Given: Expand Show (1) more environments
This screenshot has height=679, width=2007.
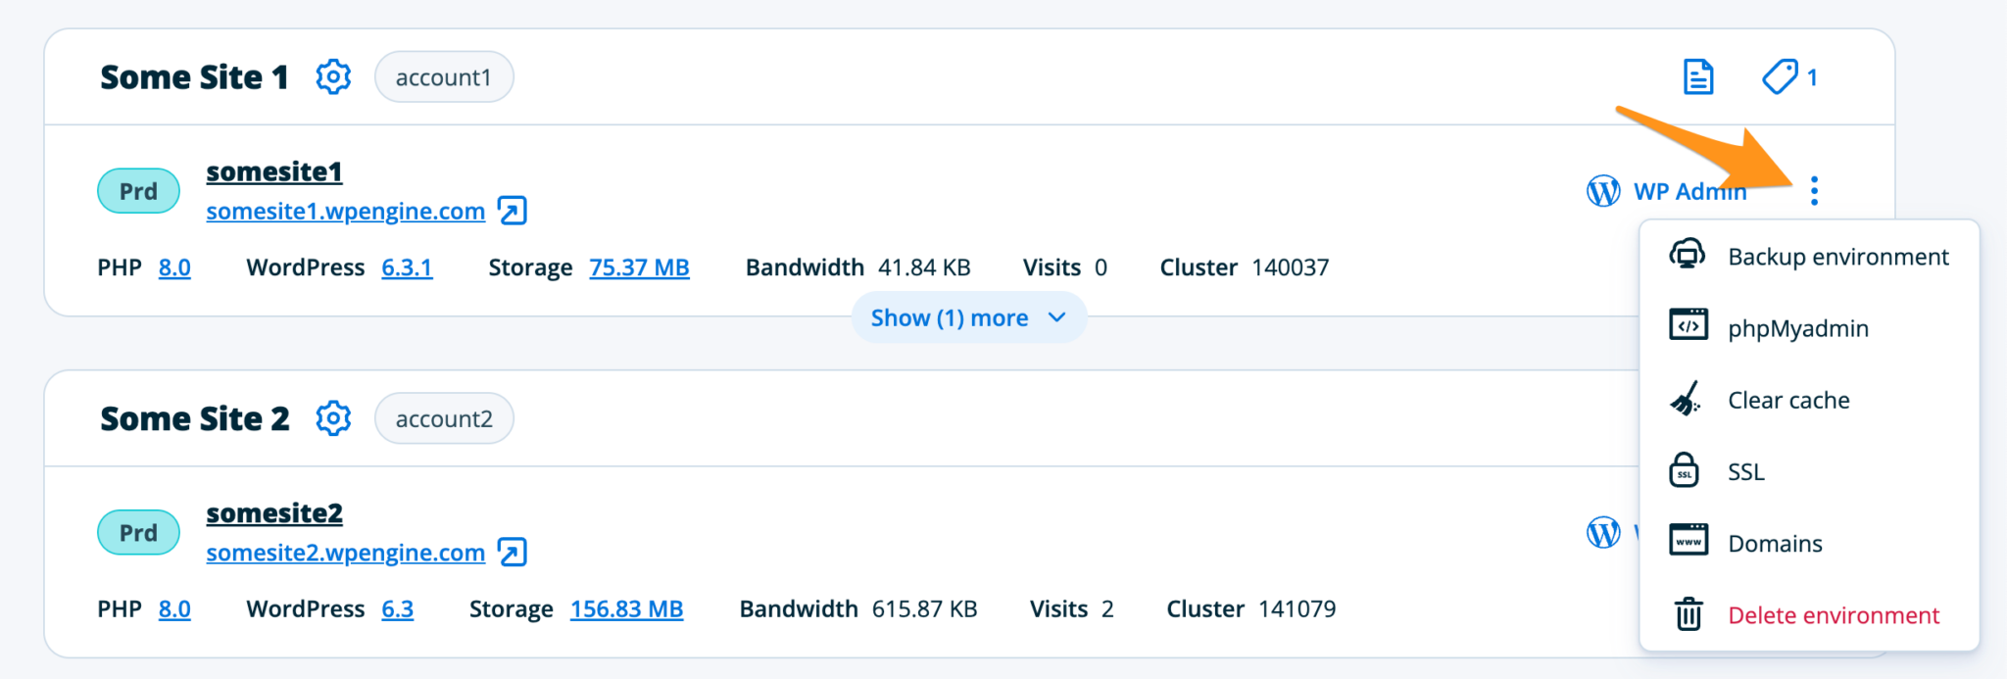Looking at the screenshot, I should click(968, 318).
